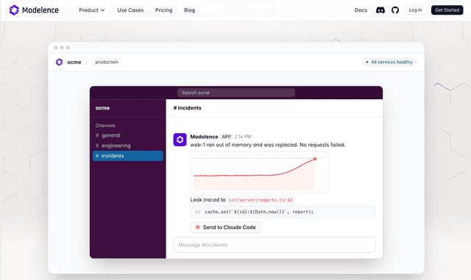Open the Pricing page

163,10
